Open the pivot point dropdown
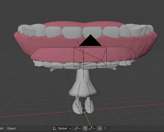 coord(78,128)
